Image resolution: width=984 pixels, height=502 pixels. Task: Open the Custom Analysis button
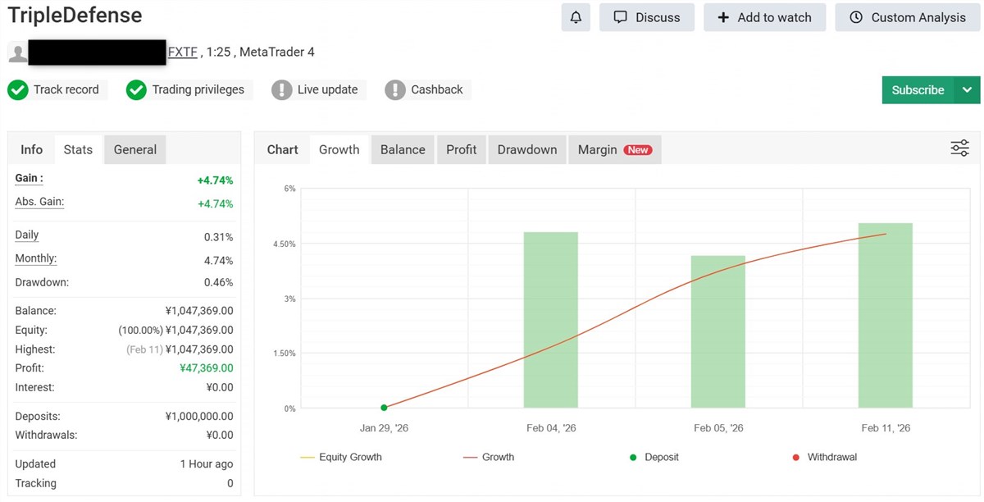(x=907, y=17)
